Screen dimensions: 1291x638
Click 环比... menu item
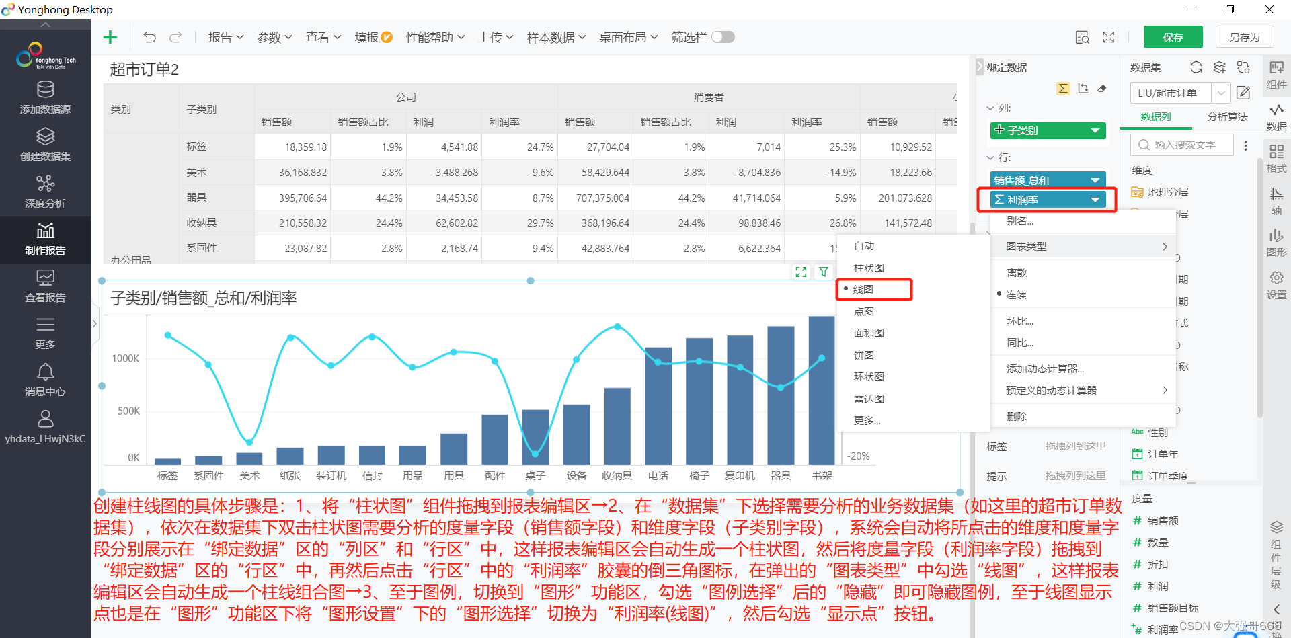pos(1020,321)
